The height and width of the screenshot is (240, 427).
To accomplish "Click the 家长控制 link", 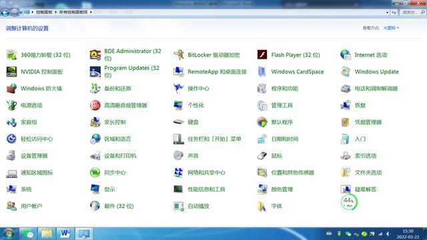I will coord(115,122).
